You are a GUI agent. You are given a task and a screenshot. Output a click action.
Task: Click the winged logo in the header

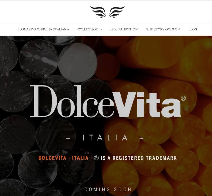click(x=107, y=12)
